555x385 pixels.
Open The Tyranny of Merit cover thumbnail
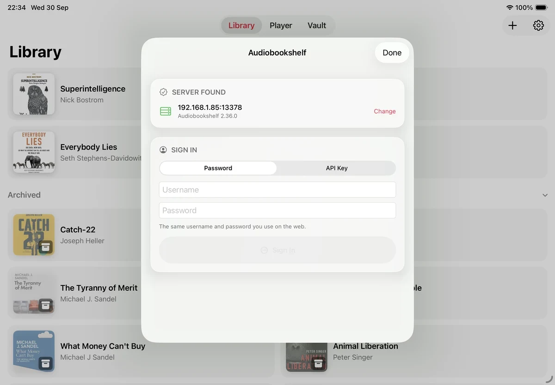[x=34, y=293]
